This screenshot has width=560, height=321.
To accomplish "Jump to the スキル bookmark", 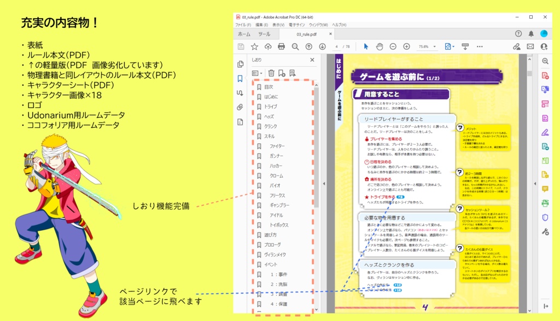I will click(x=269, y=136).
